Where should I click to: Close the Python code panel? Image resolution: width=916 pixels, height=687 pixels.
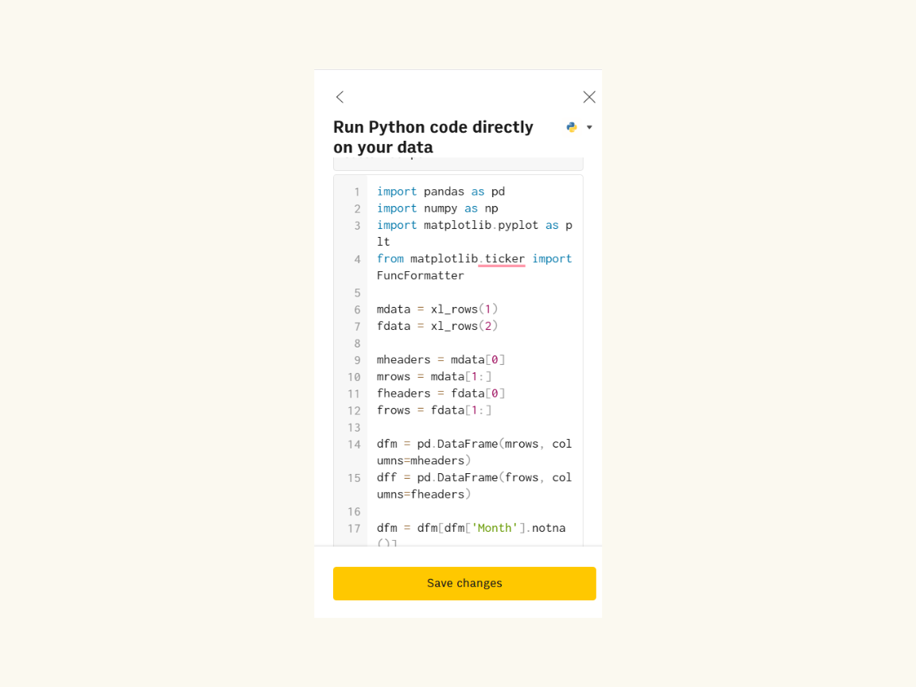(x=589, y=96)
